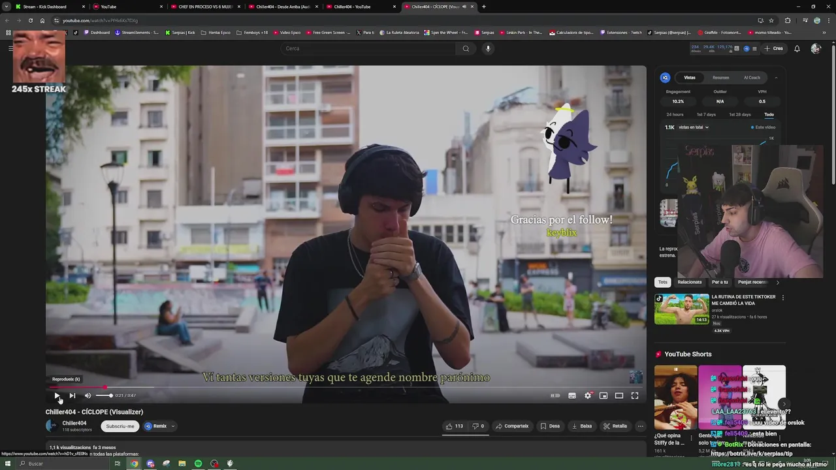
Task: Open new browser tab plus button
Action: pyautogui.click(x=484, y=7)
